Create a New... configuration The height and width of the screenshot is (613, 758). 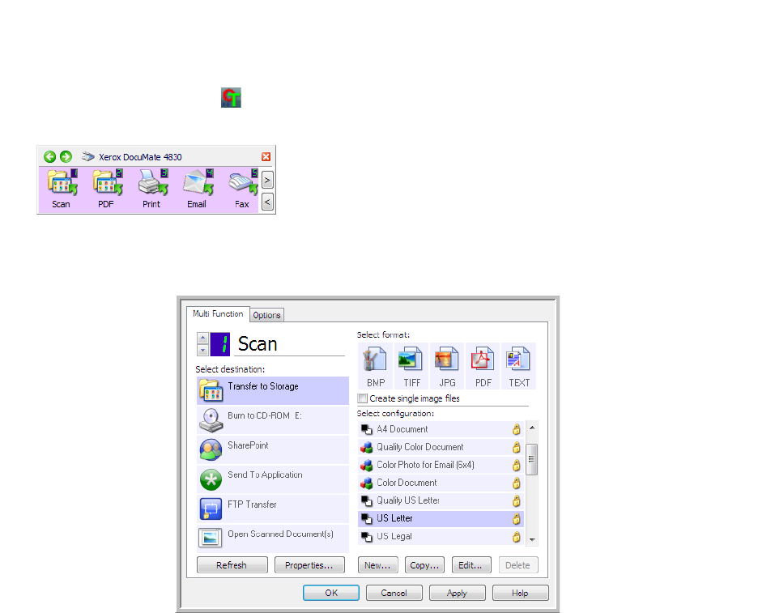coord(377,565)
